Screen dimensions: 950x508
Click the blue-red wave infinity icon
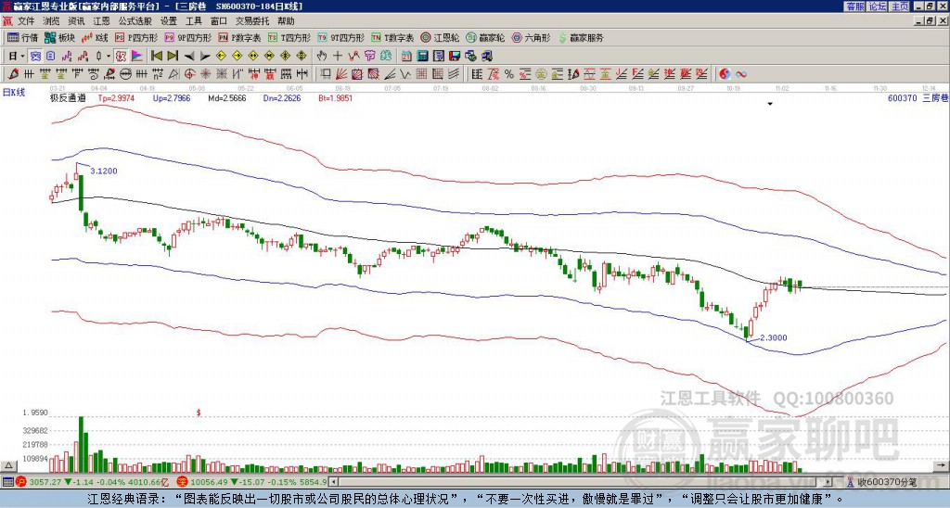pos(741,74)
